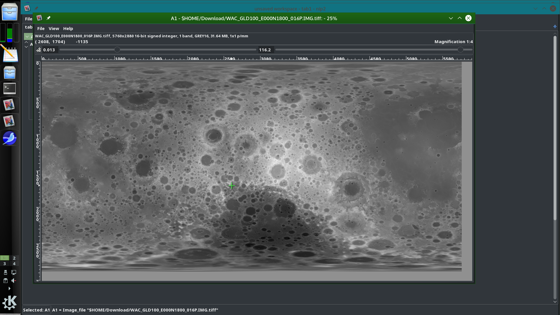
Task: Click the green crosshair on the image
Action: 232,185
